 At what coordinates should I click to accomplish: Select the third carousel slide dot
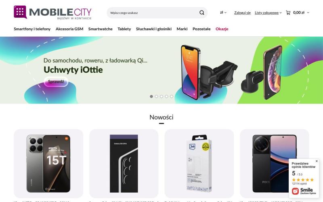coord(161,96)
